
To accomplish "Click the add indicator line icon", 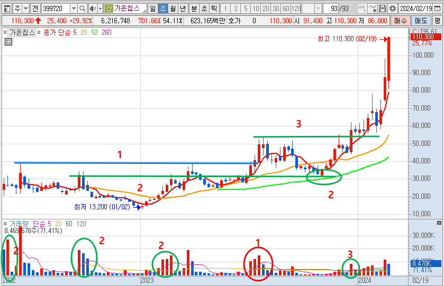I will pyautogui.click(x=373, y=9).
